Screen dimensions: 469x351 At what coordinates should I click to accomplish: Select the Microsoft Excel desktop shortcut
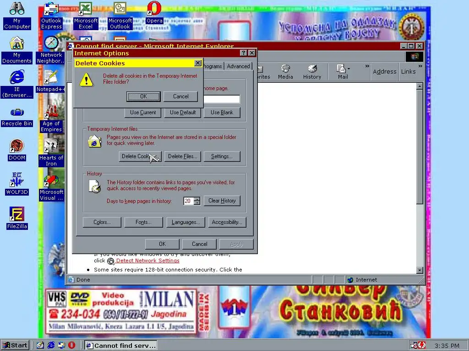(x=86, y=16)
